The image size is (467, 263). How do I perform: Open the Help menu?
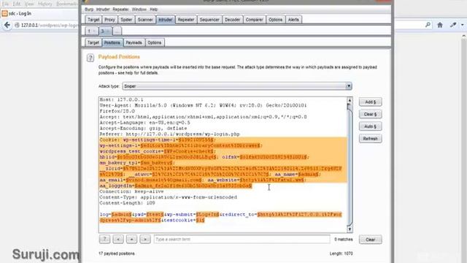coord(154,9)
